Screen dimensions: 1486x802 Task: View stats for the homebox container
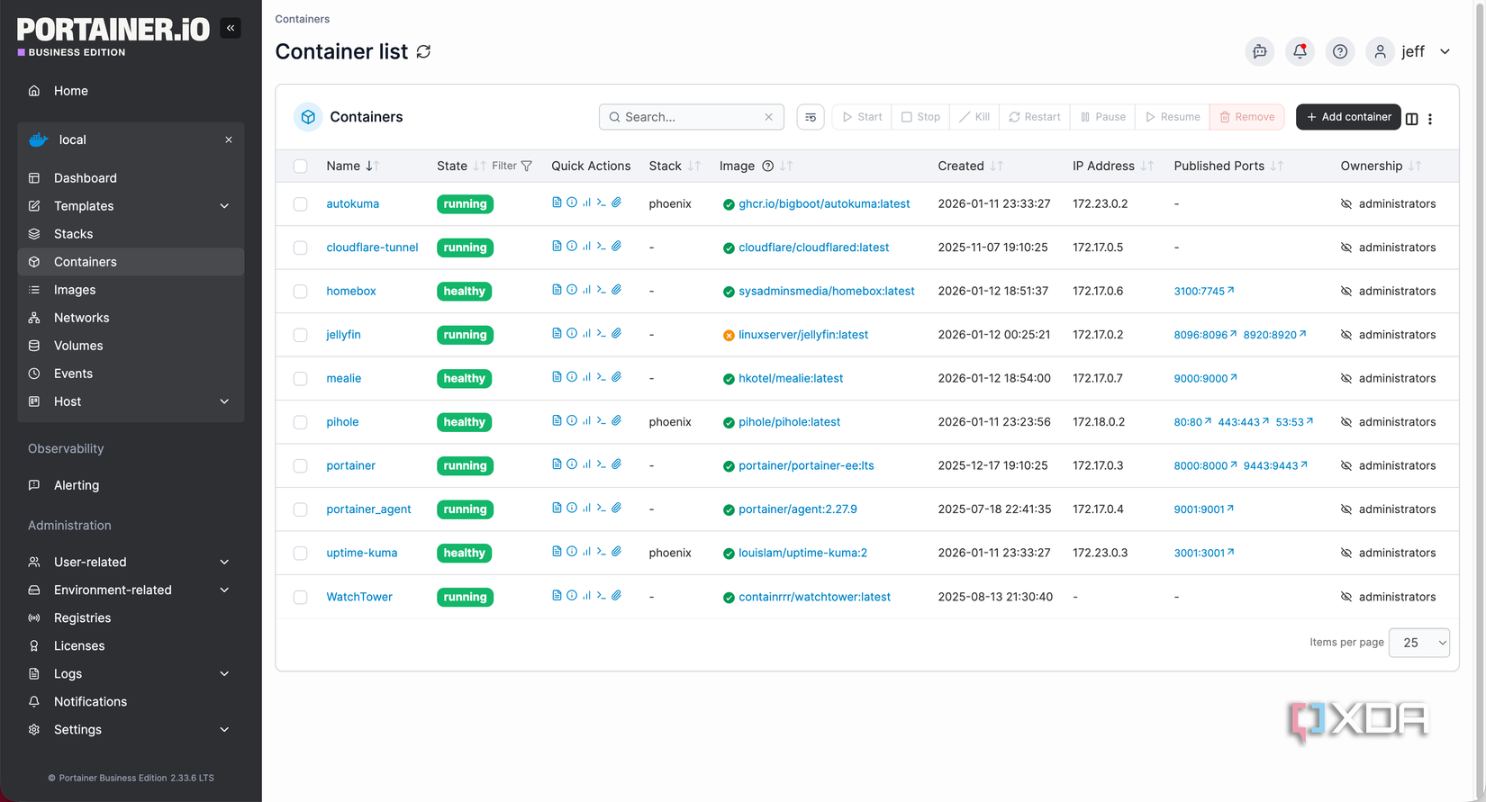click(x=586, y=290)
